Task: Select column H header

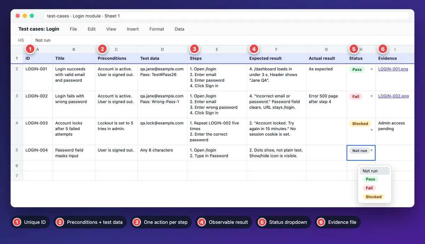Action: click(361, 50)
